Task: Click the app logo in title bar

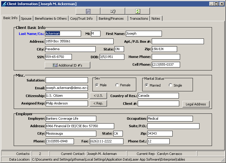Action: (x=4, y=4)
